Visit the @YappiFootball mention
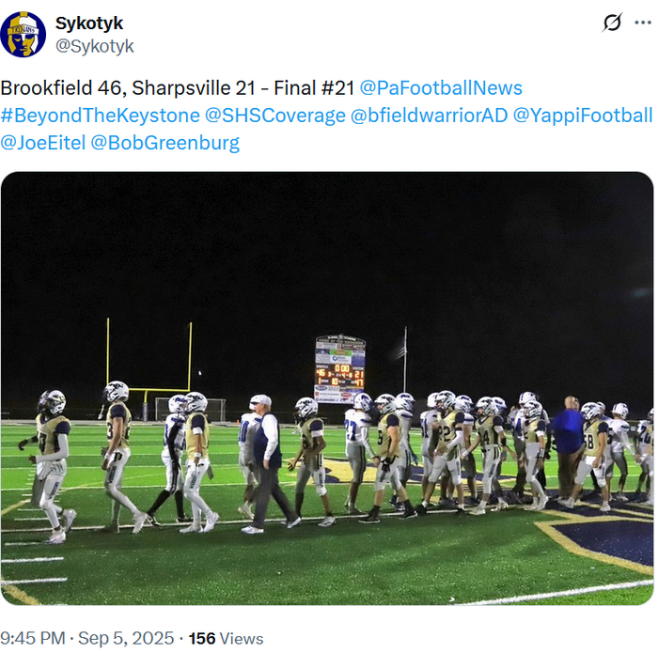 583,116
